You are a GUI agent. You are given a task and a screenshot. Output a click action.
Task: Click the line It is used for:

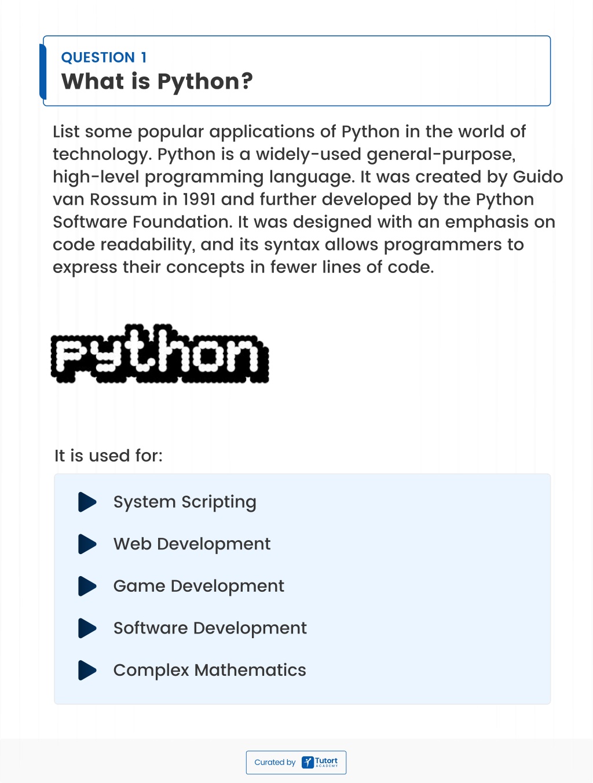pos(108,456)
